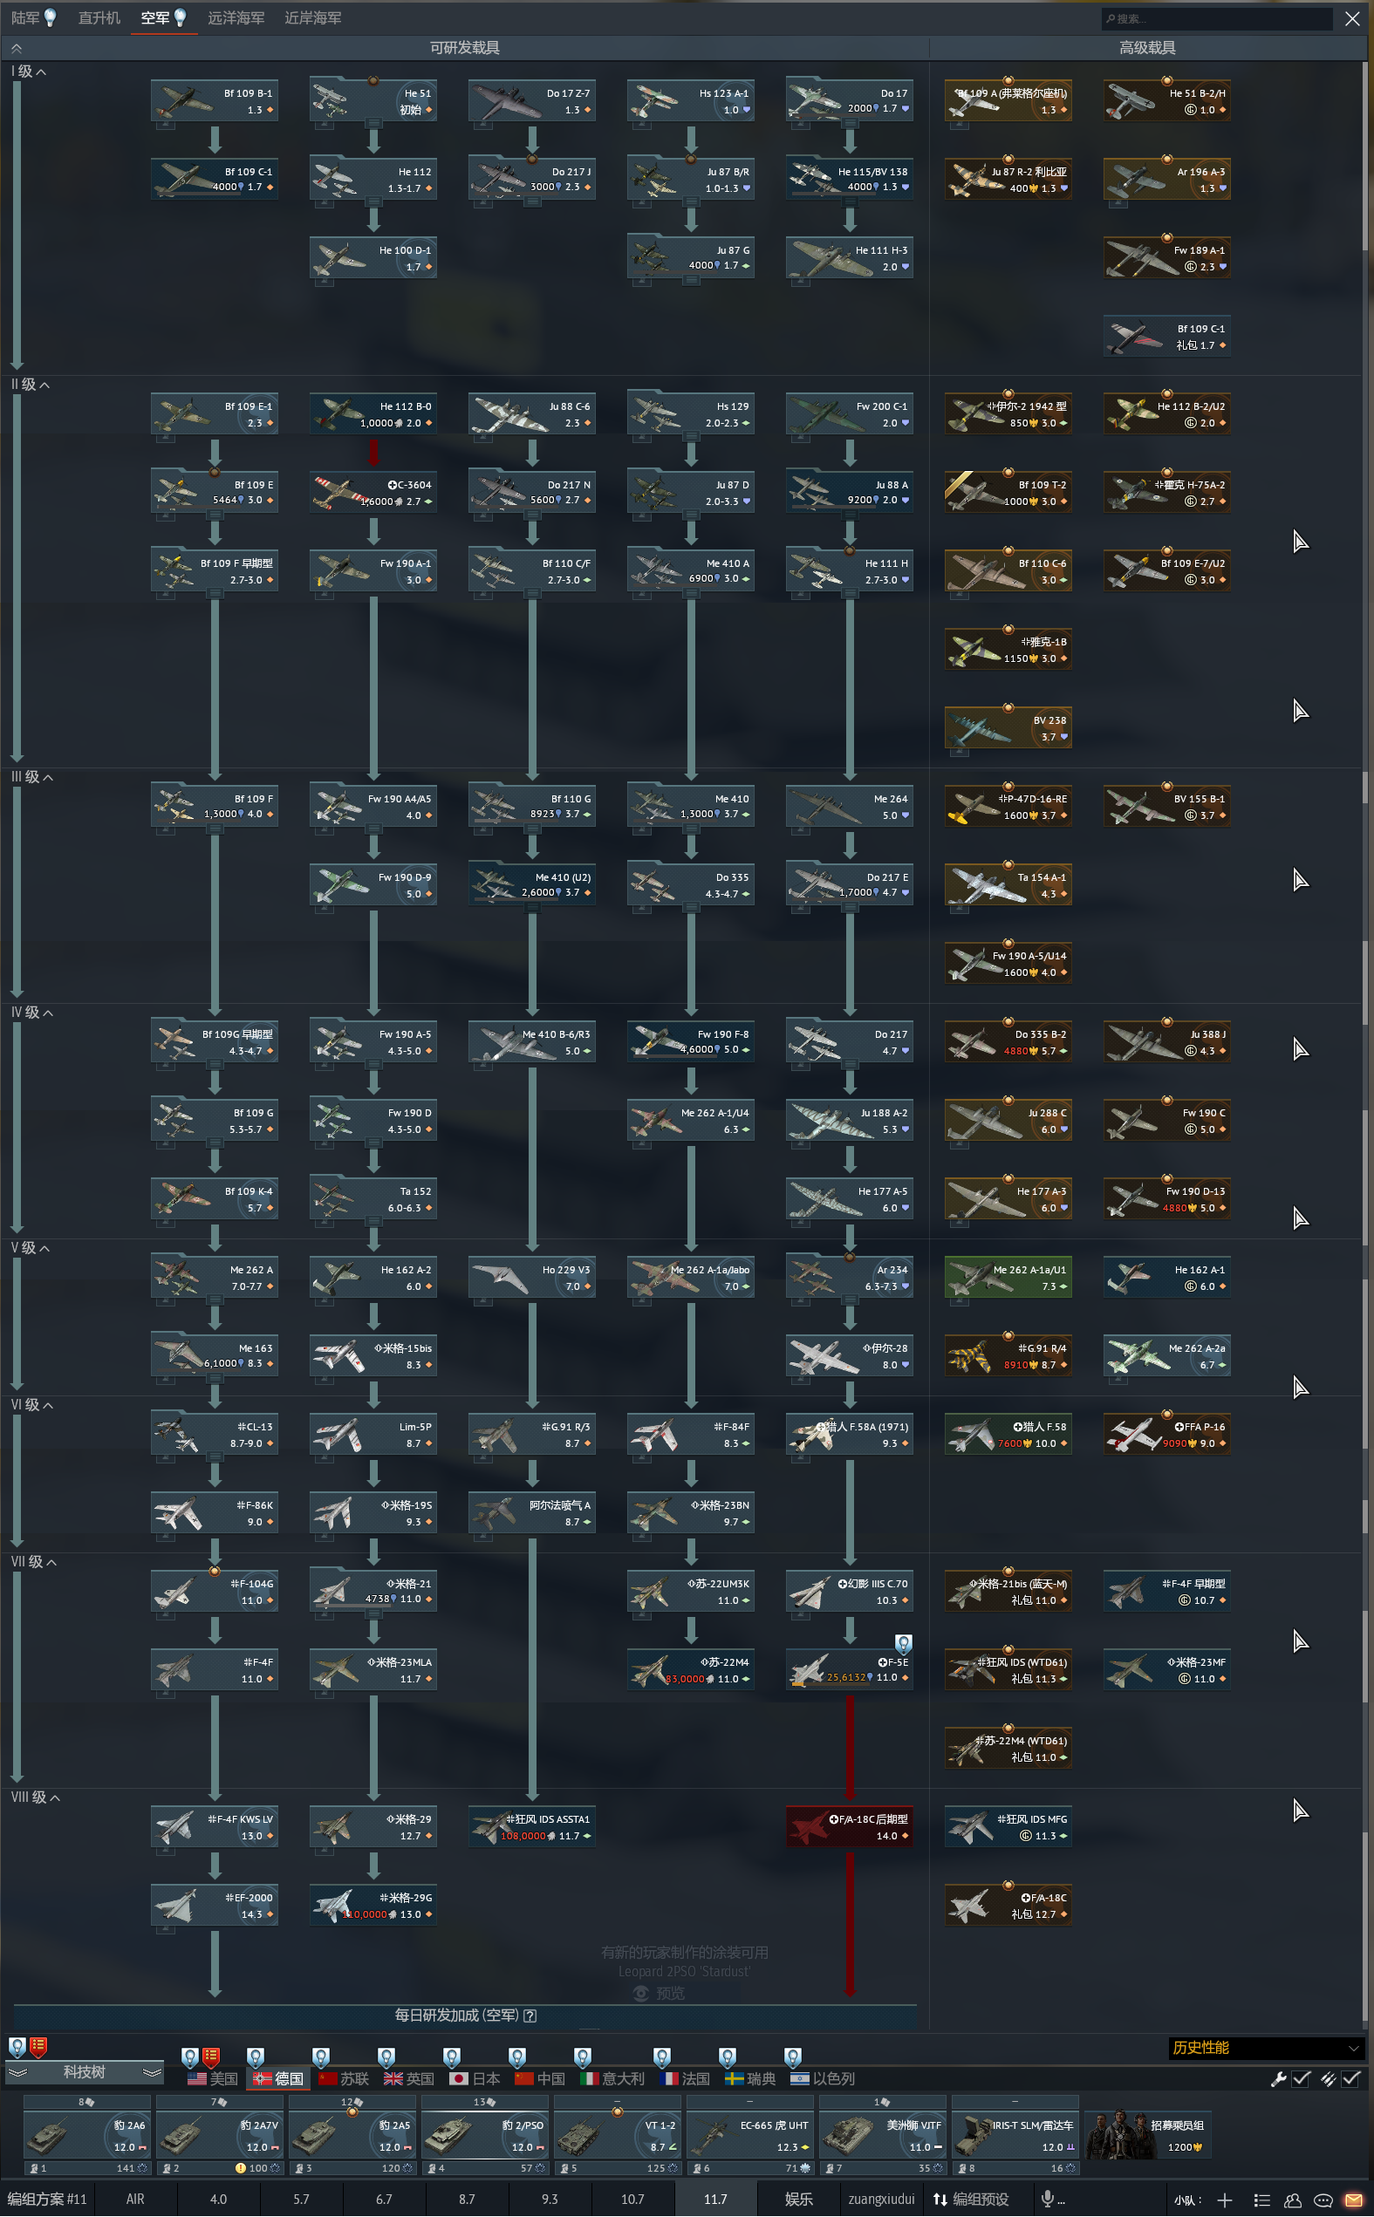
Task: Click the add squad plus icon
Action: point(1225,2200)
